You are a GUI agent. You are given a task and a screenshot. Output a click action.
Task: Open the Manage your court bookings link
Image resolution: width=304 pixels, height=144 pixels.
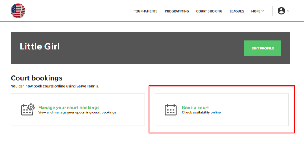tap(69, 108)
